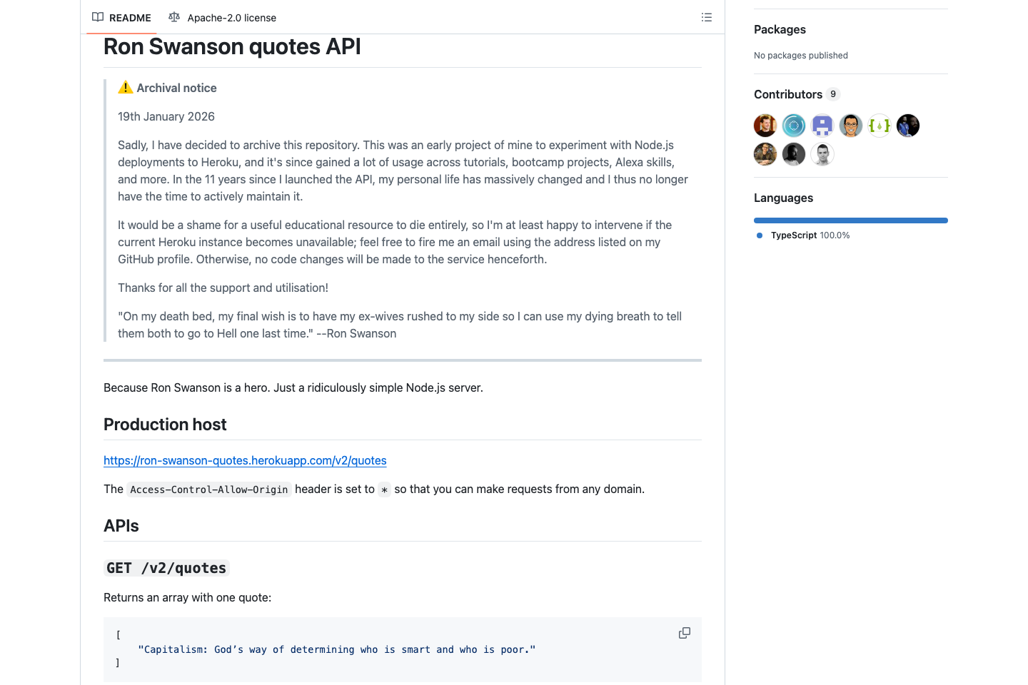Click the teal spiral contributor avatar

tap(793, 125)
